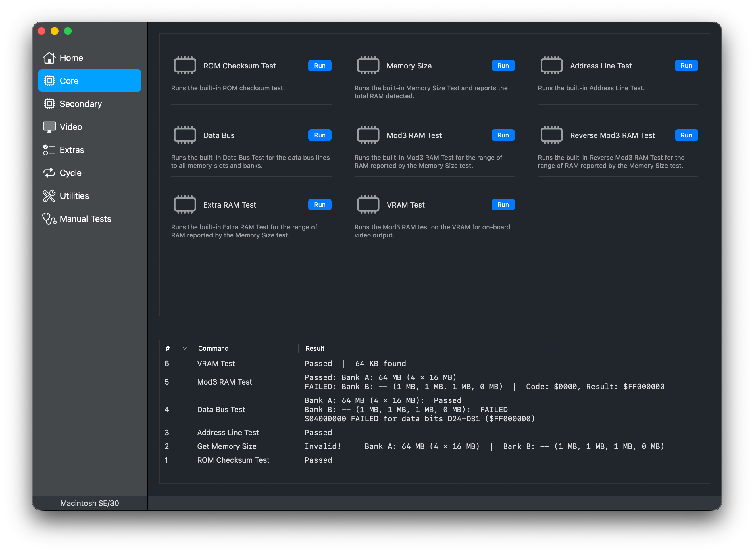Click the Manual Tests stethoscope icon

49,219
